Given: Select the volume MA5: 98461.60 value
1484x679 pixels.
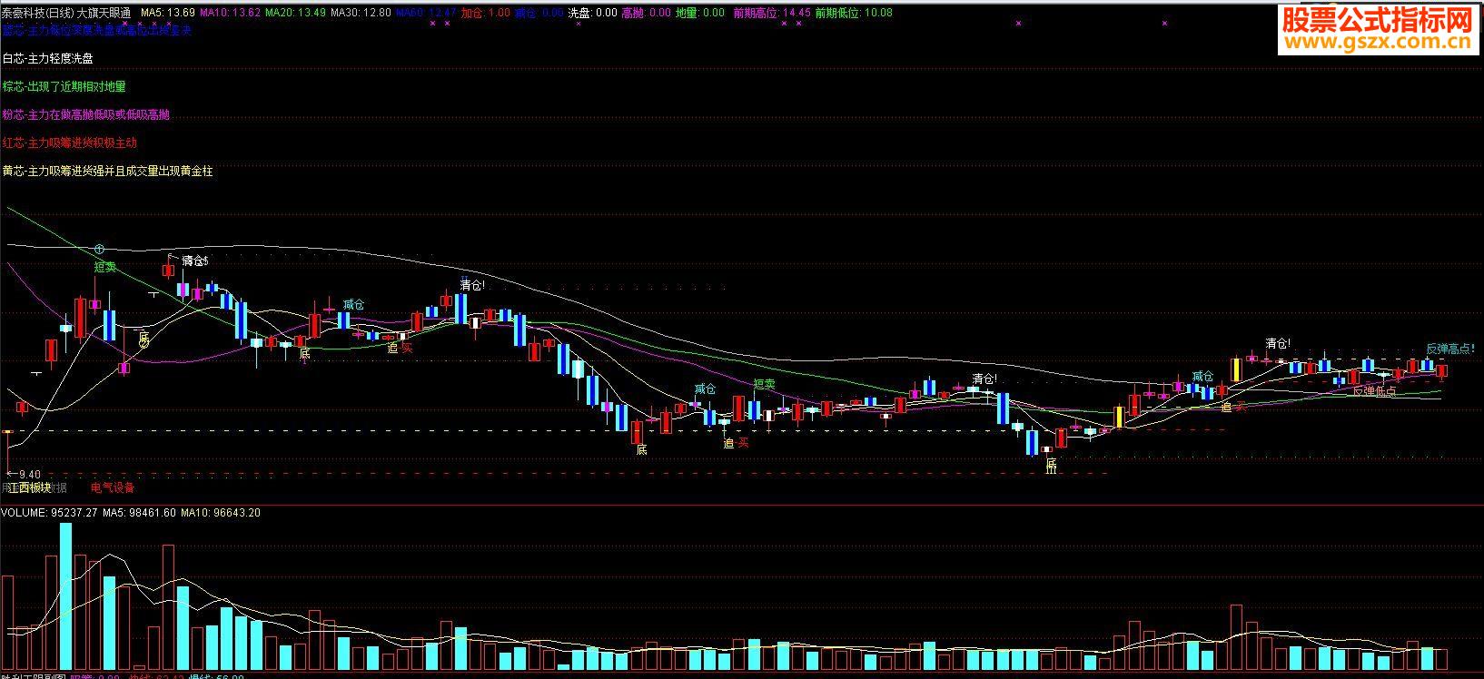Looking at the screenshot, I should (x=137, y=513).
